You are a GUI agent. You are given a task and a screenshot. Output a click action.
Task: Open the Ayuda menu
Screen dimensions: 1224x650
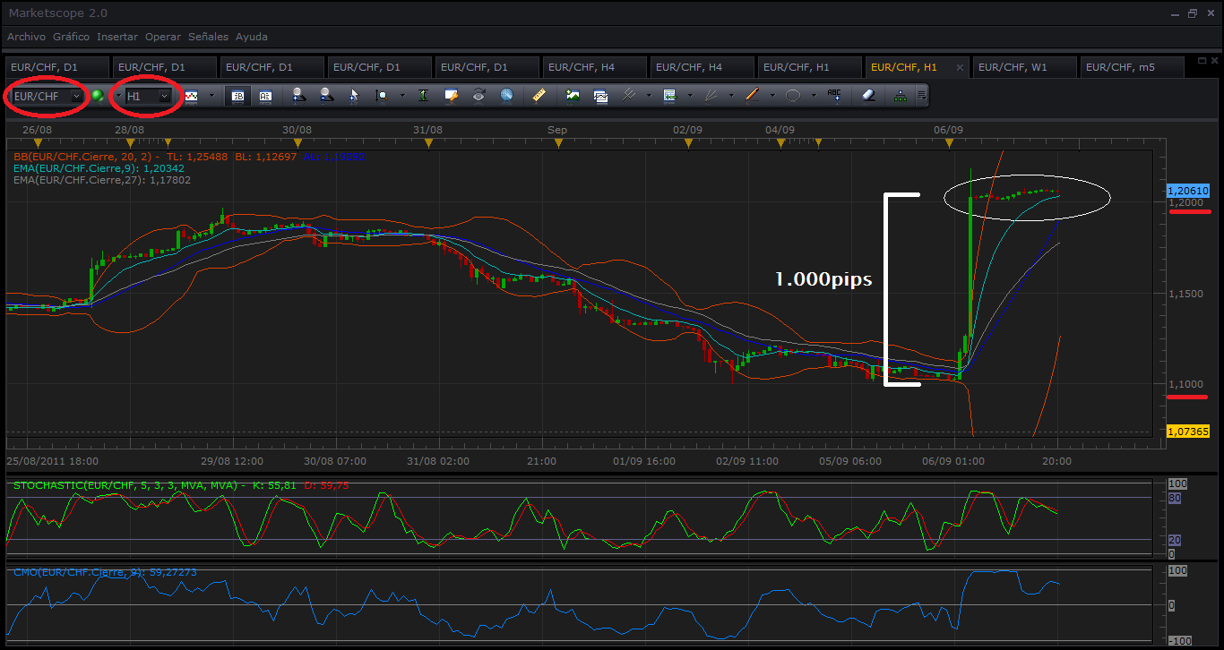[x=252, y=37]
